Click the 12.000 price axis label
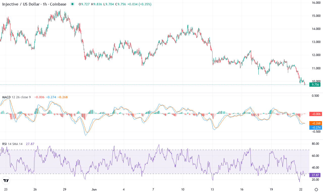Image resolution: width=323 pixels, height=193 pixels. (x=316, y=55)
